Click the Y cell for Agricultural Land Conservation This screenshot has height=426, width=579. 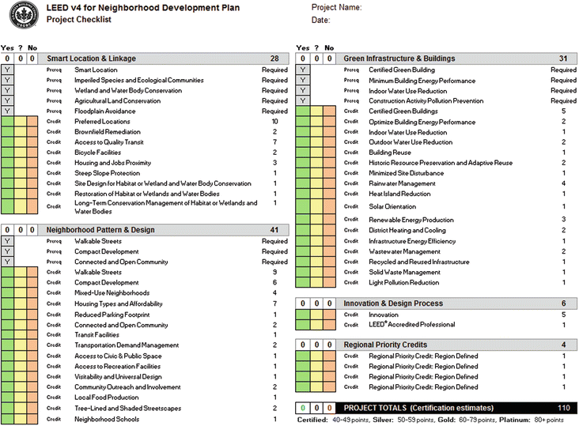7,100
